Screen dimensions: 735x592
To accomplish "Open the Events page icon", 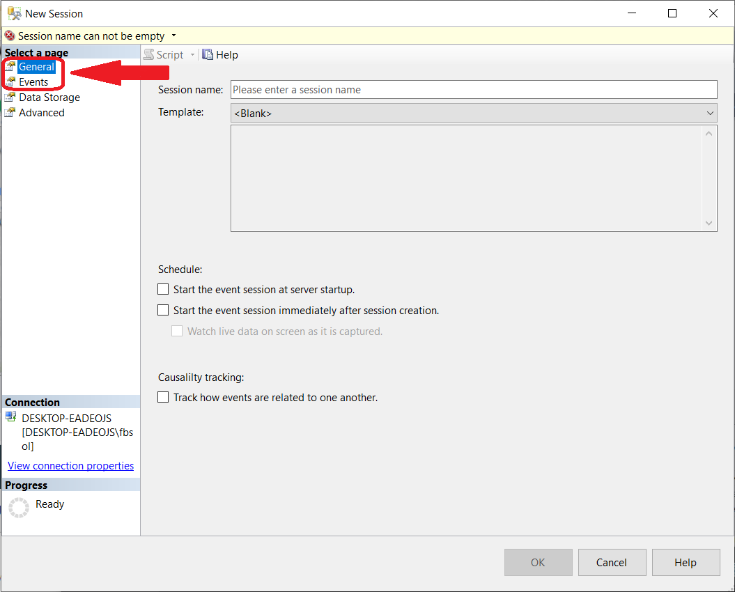I will pos(10,82).
